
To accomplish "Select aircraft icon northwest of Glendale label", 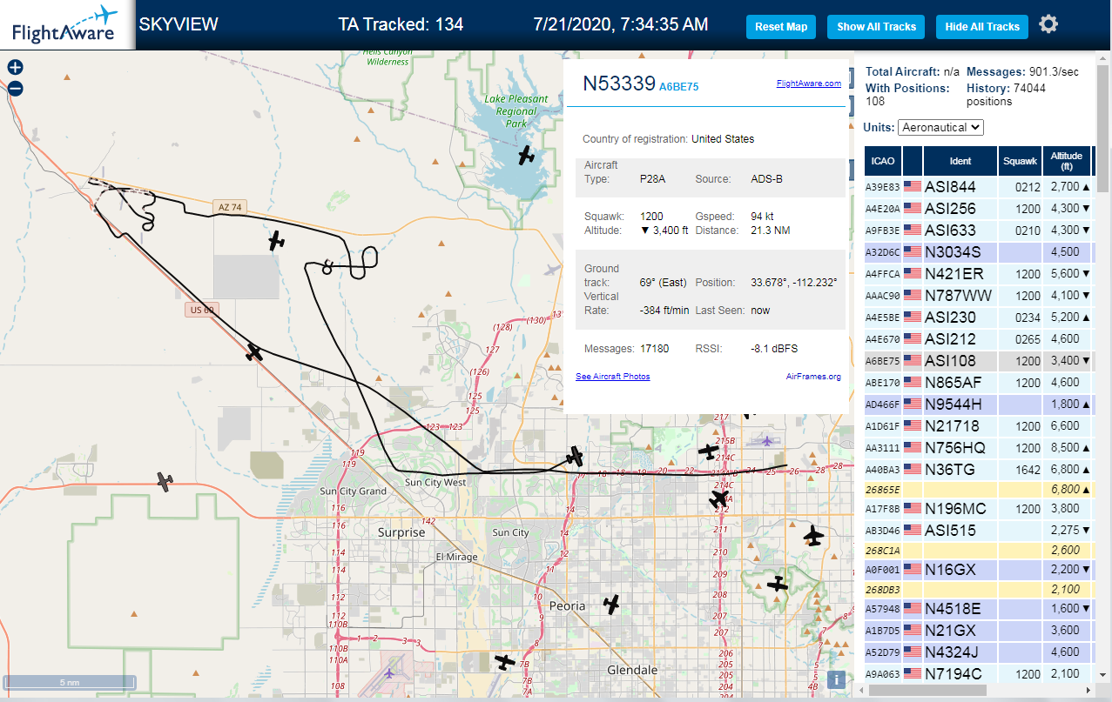I will coord(504,662).
